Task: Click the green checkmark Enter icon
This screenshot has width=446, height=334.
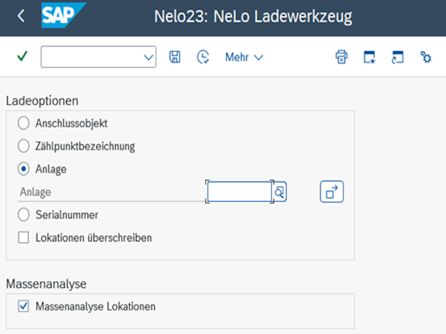Action: tap(22, 57)
